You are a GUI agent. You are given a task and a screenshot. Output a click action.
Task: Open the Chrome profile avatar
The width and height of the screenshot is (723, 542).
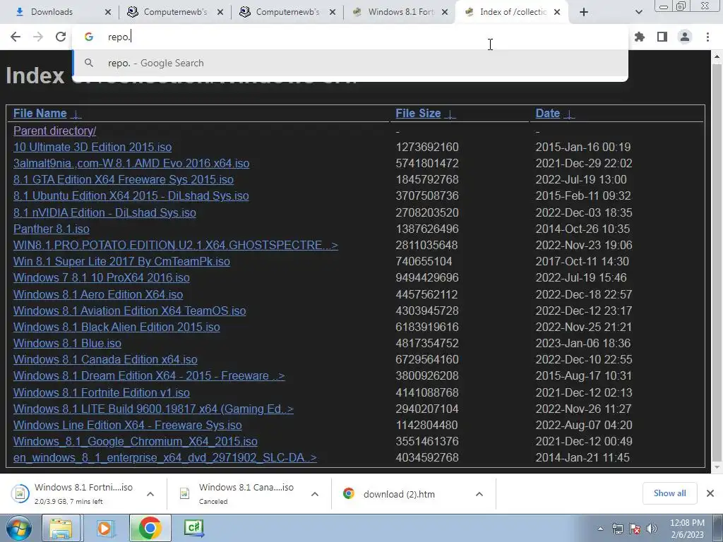click(x=685, y=37)
